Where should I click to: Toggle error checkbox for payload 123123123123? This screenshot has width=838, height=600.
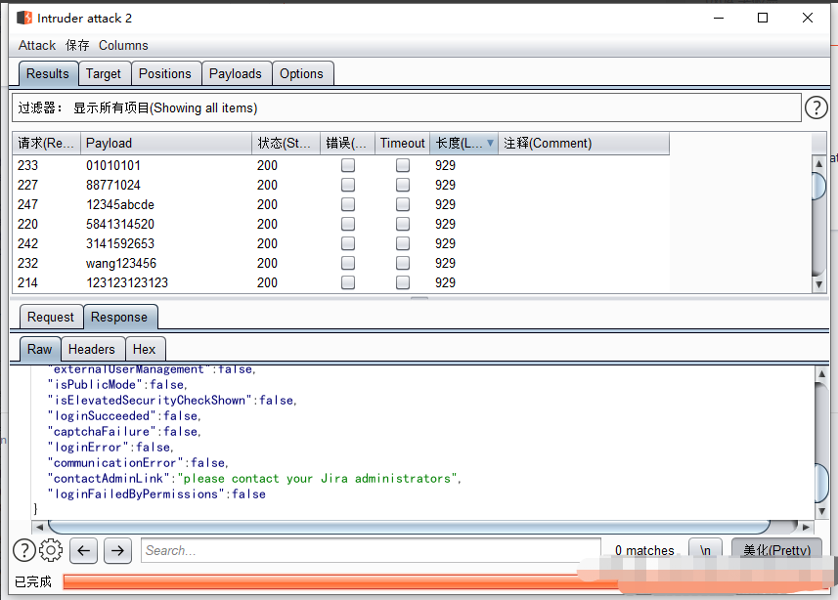(x=348, y=282)
